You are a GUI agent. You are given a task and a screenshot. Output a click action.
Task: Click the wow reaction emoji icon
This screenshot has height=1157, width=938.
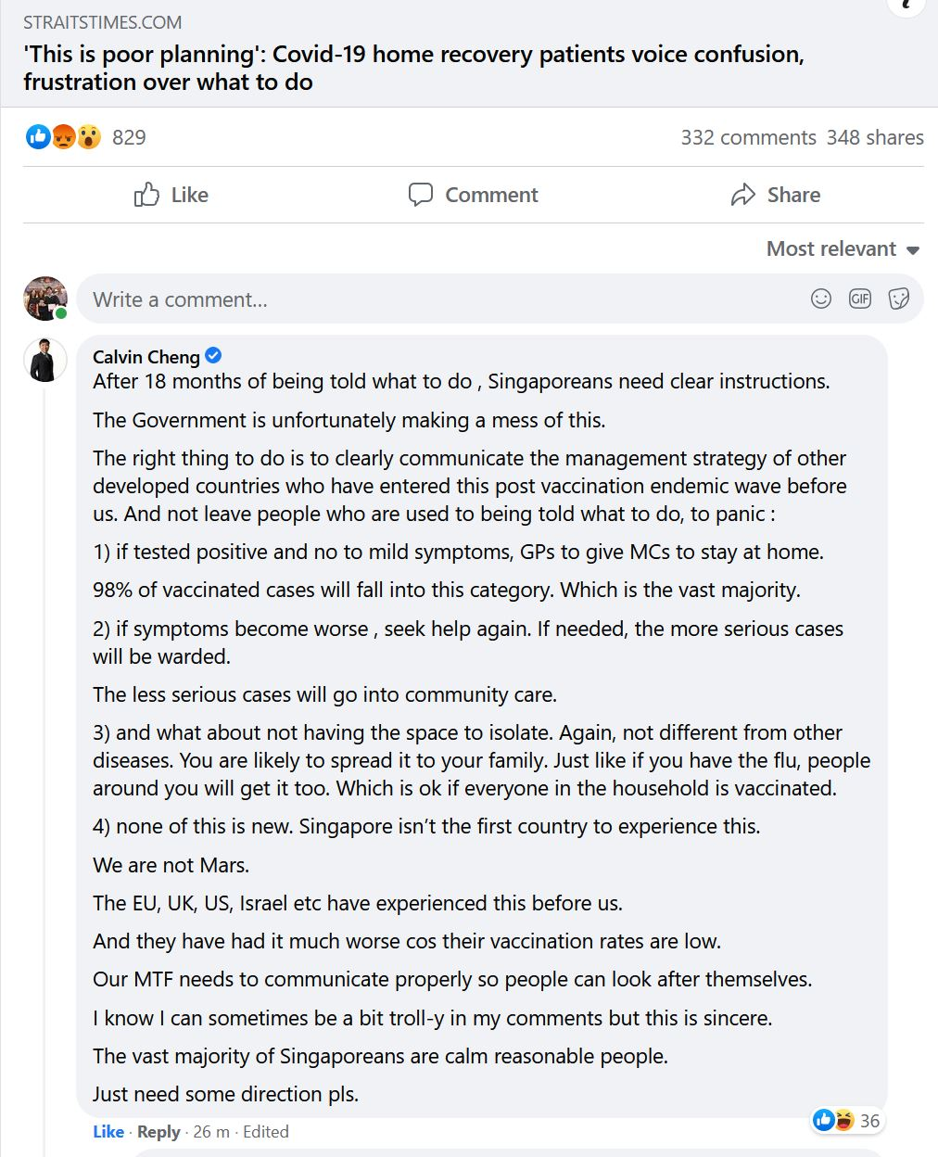click(89, 137)
